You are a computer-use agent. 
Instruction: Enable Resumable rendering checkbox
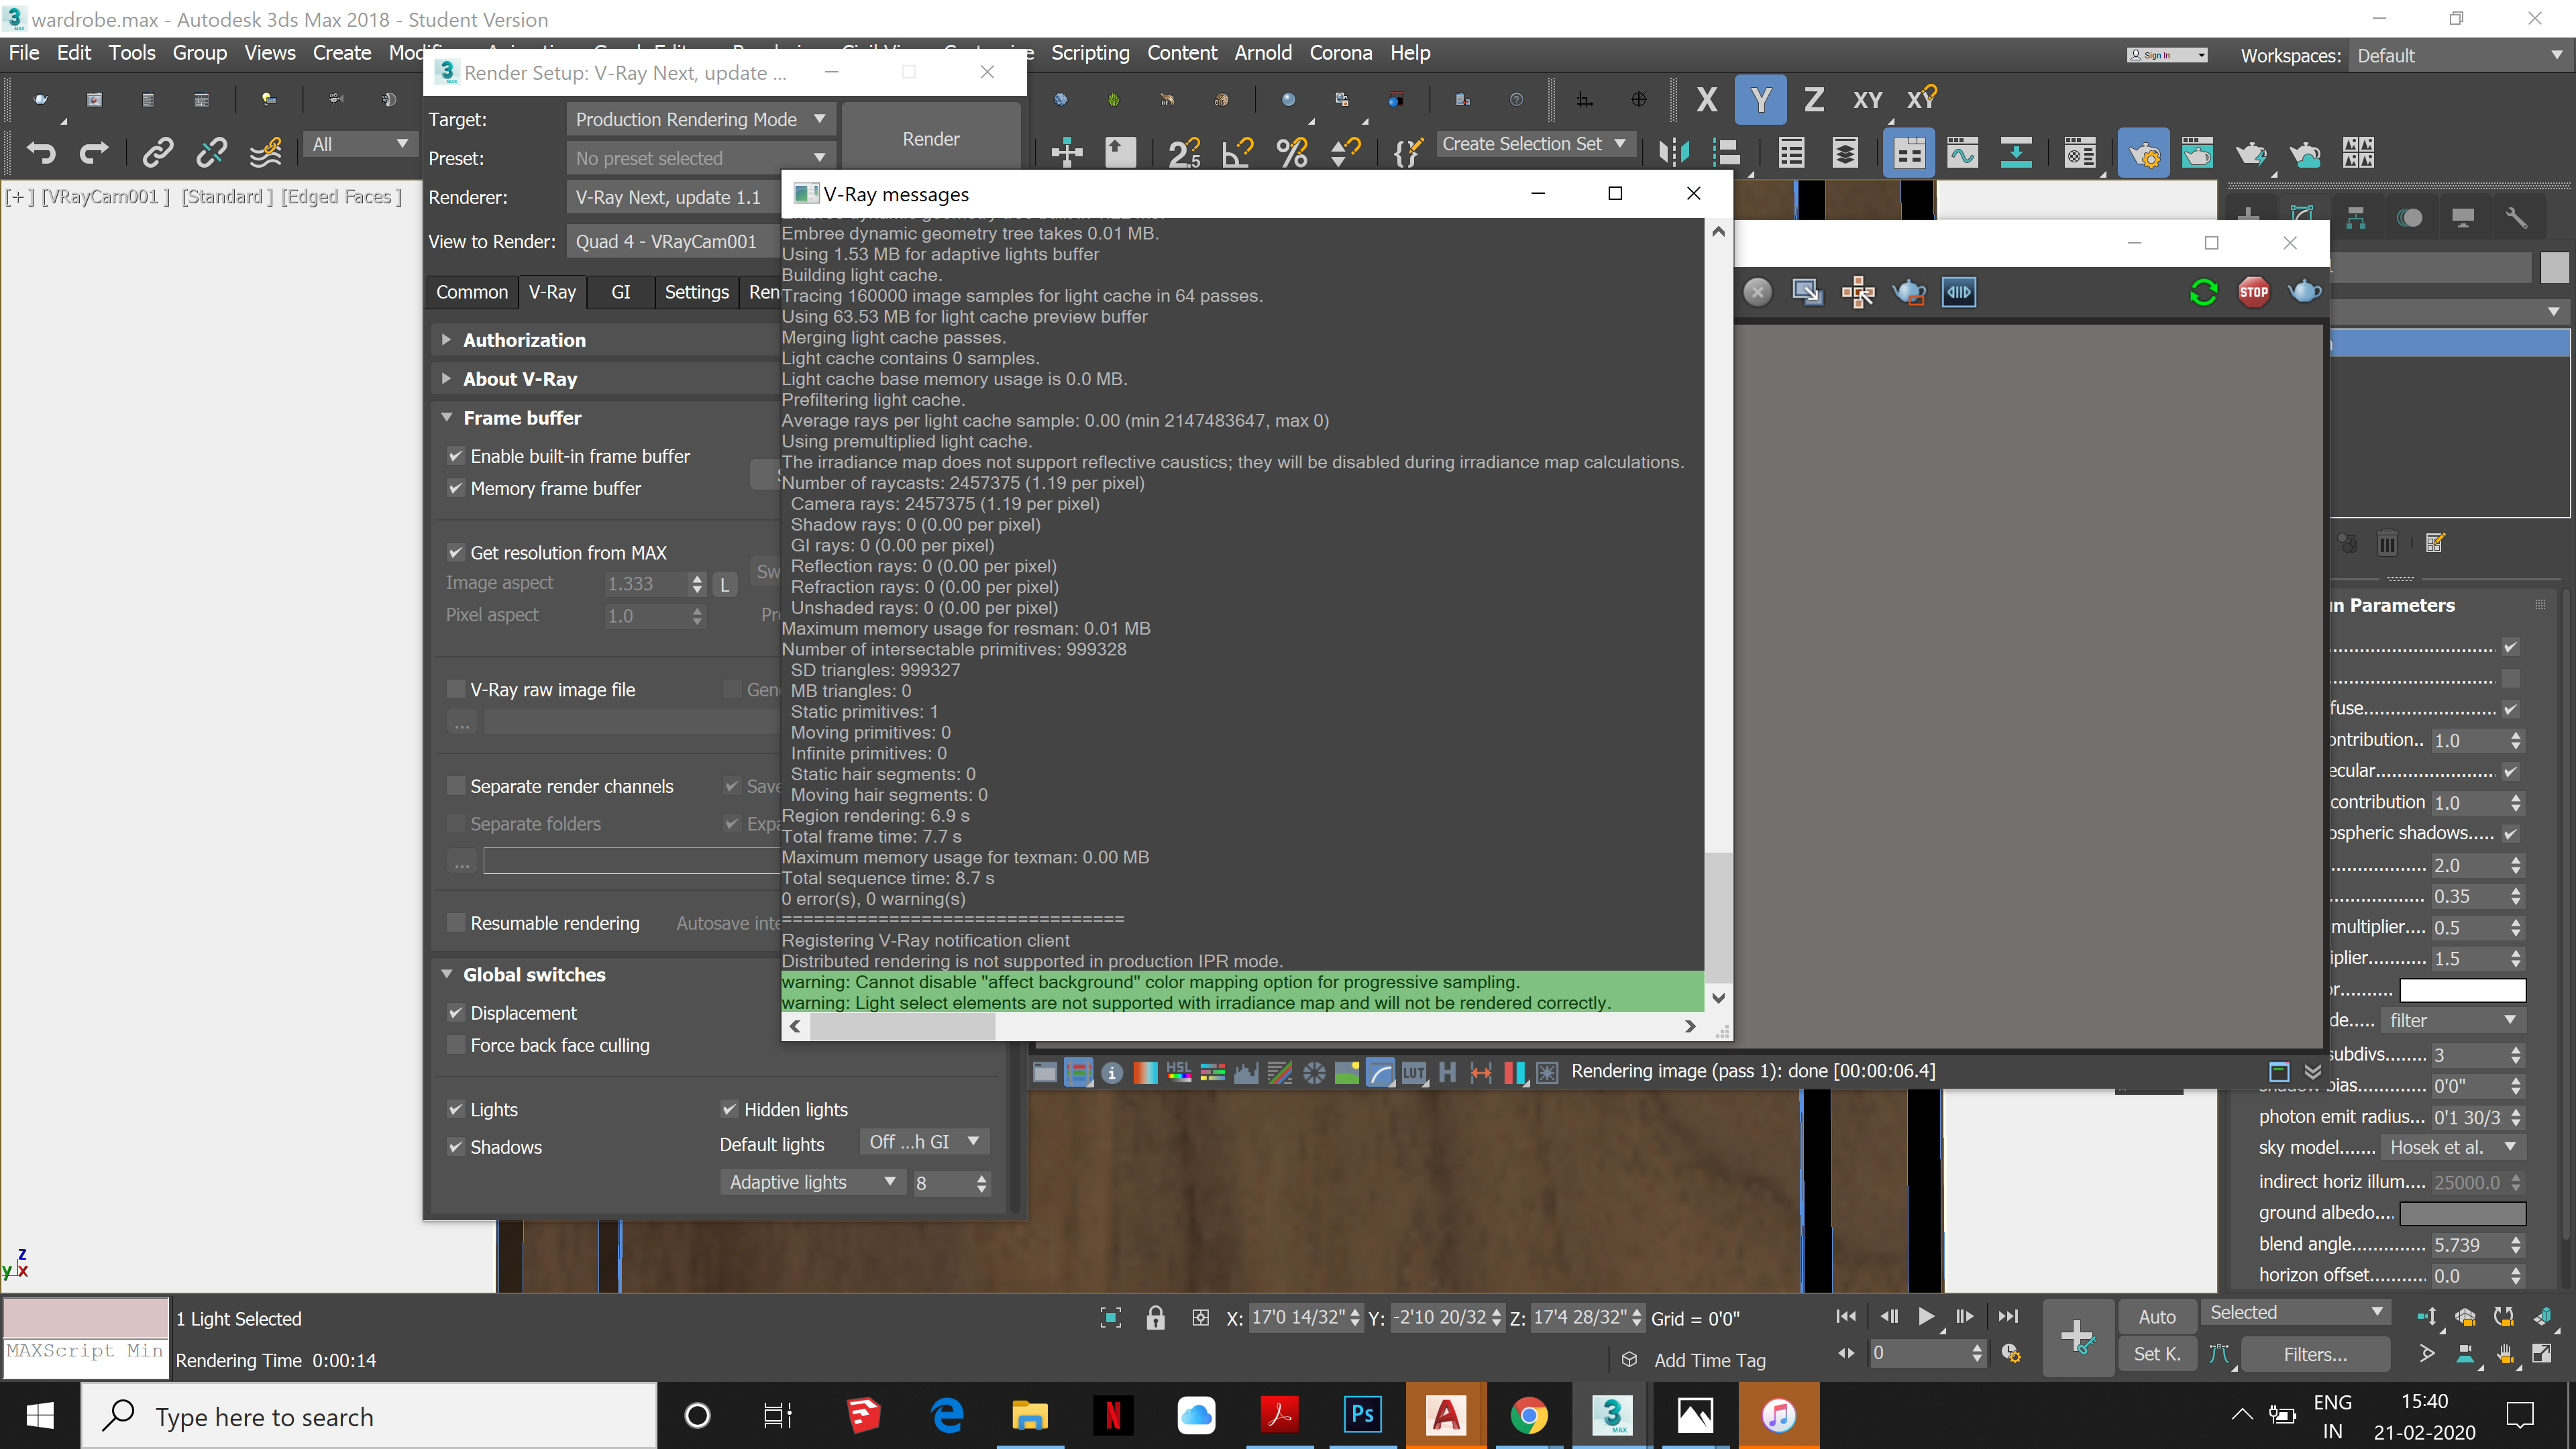pyautogui.click(x=456, y=923)
